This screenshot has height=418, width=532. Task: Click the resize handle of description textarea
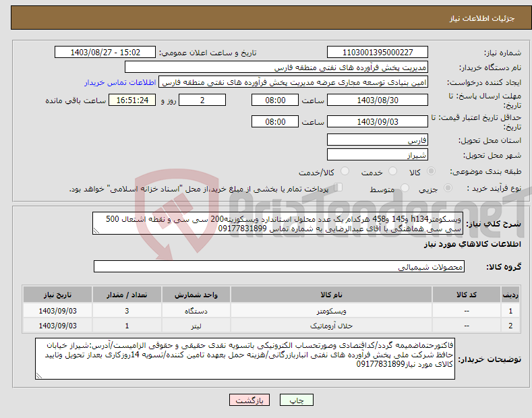pyautogui.click(x=96, y=231)
